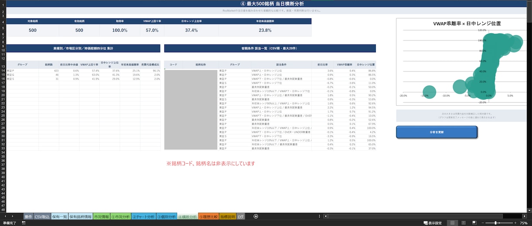Screen dimensions: 532x226
Task: Click the 客観条件 該当一覧 header
Action: click(270, 48)
